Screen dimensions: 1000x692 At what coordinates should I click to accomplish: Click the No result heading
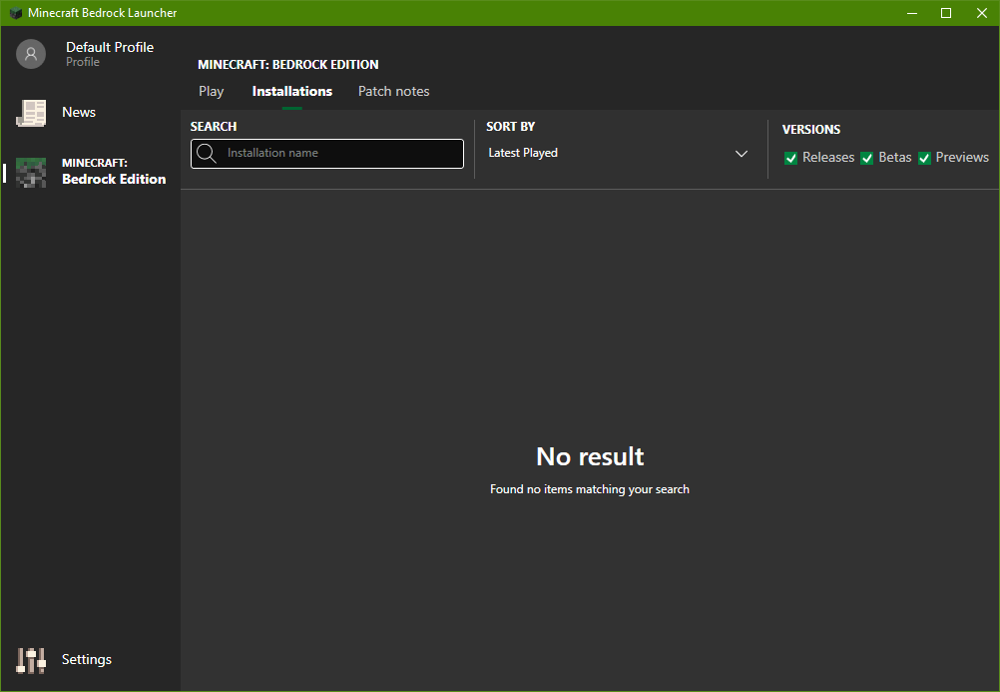click(590, 456)
